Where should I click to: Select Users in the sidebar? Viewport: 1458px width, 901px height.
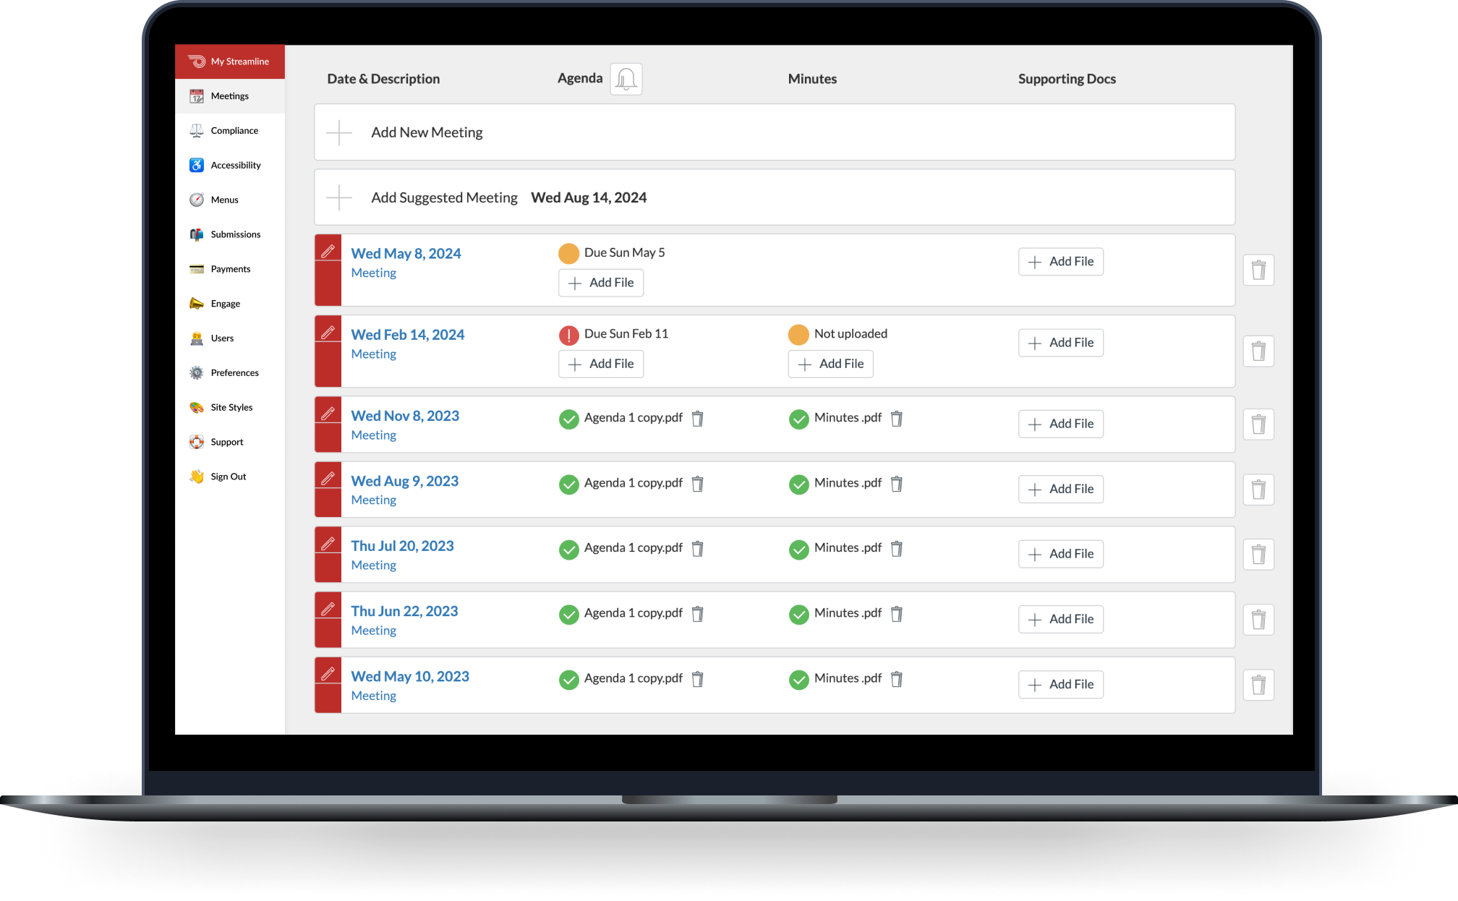[230, 338]
